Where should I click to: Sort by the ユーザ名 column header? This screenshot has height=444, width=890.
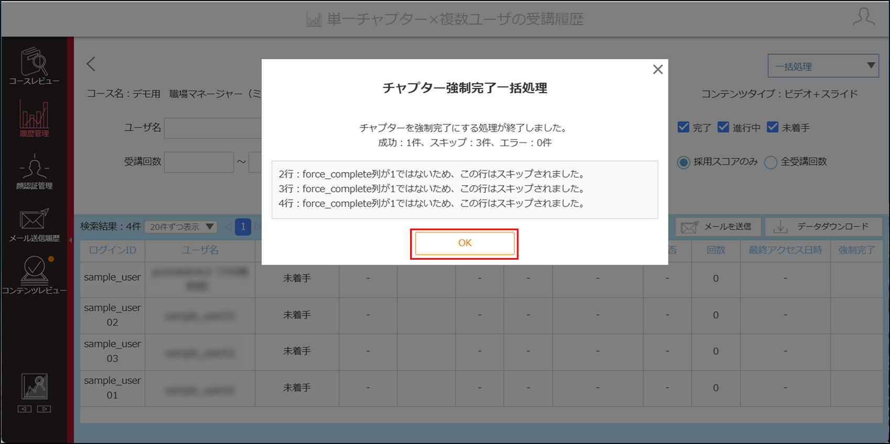[200, 250]
